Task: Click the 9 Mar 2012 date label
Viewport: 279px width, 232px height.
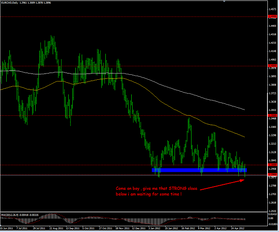Action: click(x=204, y=228)
